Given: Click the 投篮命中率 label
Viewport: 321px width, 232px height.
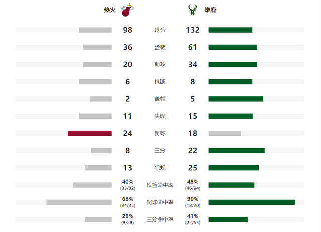Looking at the screenshot, I should click(x=160, y=185).
